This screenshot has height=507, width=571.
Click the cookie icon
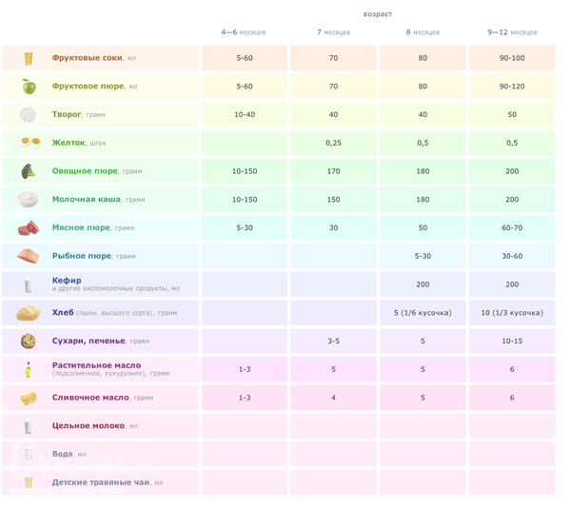click(x=28, y=341)
